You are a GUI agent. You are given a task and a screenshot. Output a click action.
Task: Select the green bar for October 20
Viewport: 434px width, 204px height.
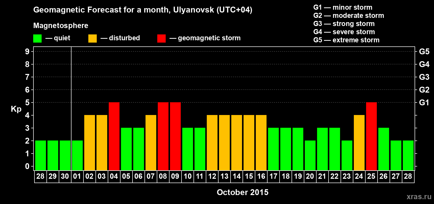[x=310, y=155]
